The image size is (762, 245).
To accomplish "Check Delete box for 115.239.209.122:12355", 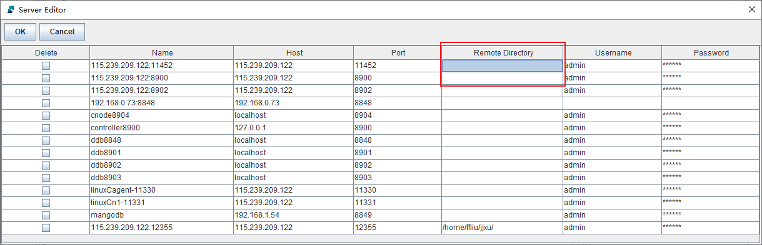I will pyautogui.click(x=46, y=228).
